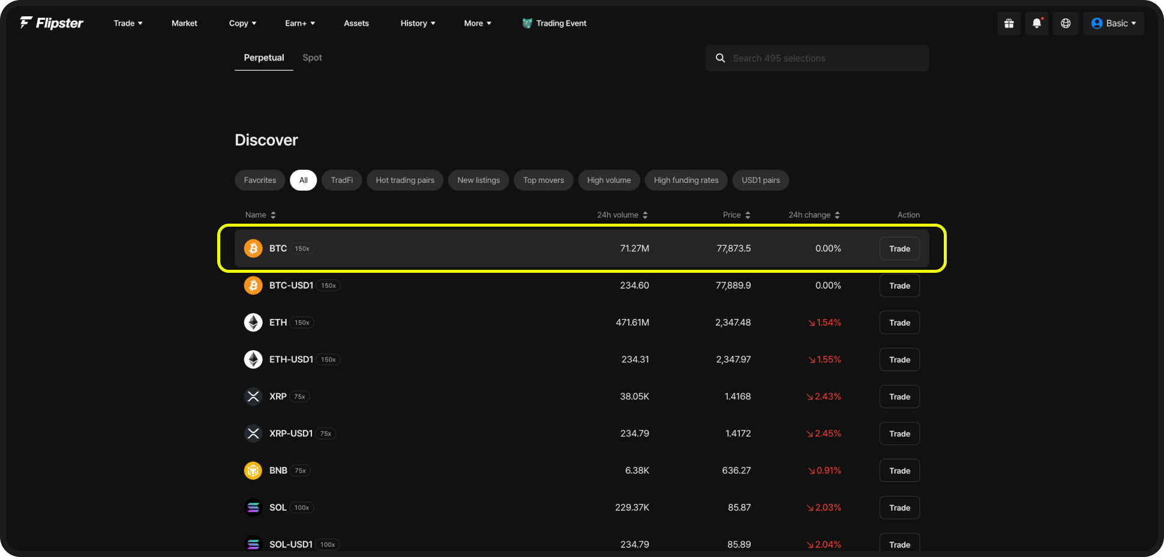Click the ETH 24h volume 471.61M

tap(632, 323)
